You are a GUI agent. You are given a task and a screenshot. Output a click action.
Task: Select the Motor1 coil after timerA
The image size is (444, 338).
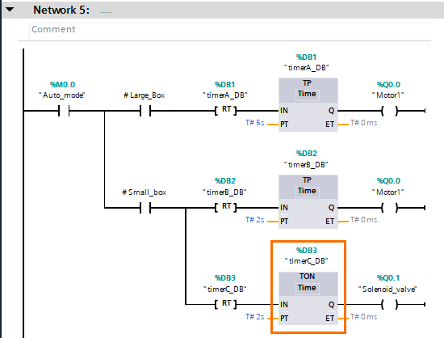390,111
